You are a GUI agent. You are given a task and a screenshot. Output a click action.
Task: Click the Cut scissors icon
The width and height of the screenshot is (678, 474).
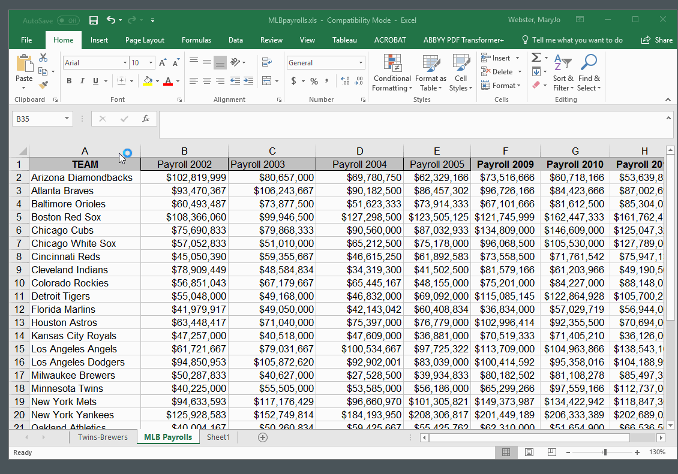[43, 58]
